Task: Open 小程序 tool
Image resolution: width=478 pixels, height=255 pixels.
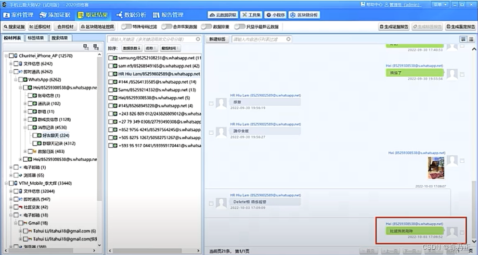Action: coord(275,15)
